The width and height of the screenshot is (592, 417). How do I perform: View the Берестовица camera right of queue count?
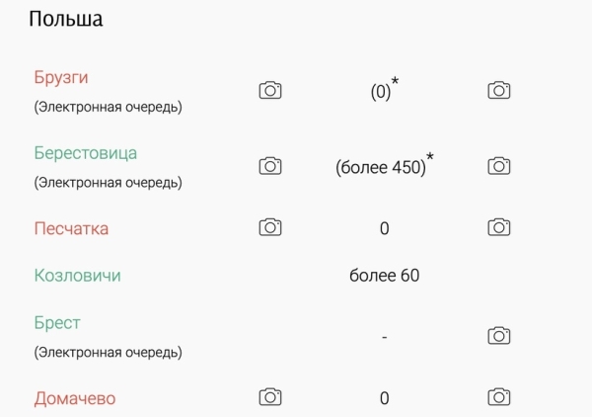[x=499, y=166]
